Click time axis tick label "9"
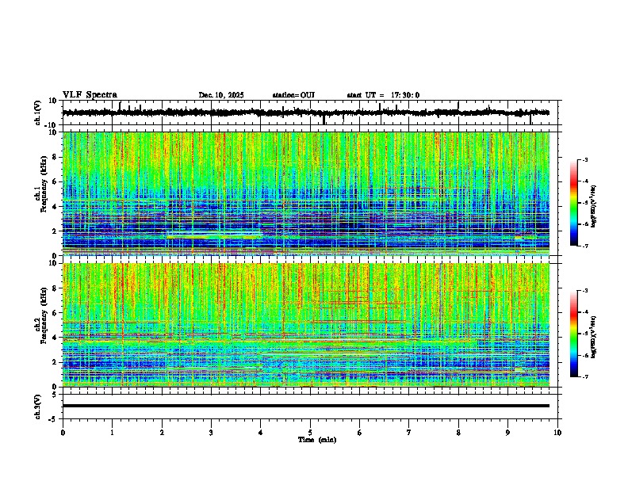 pos(507,433)
